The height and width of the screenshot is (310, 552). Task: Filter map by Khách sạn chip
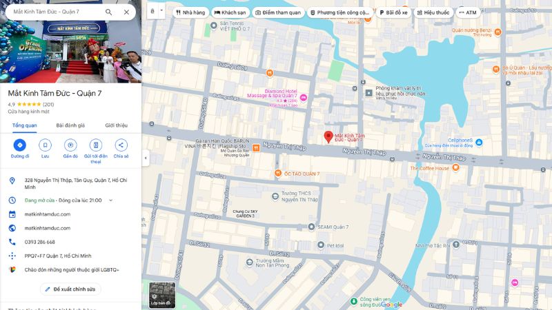pos(230,12)
